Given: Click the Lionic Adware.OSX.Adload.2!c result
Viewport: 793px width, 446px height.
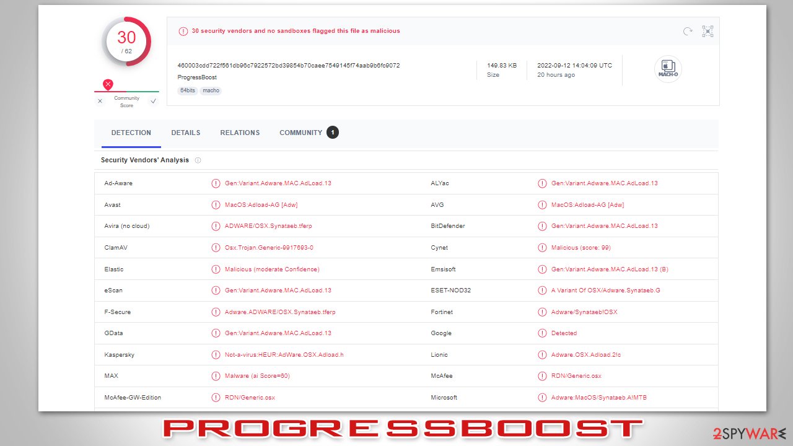Looking at the screenshot, I should (586, 355).
